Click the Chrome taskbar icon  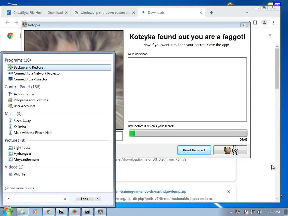[x=48, y=212]
